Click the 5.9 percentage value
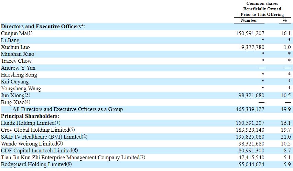 pos(287,165)
